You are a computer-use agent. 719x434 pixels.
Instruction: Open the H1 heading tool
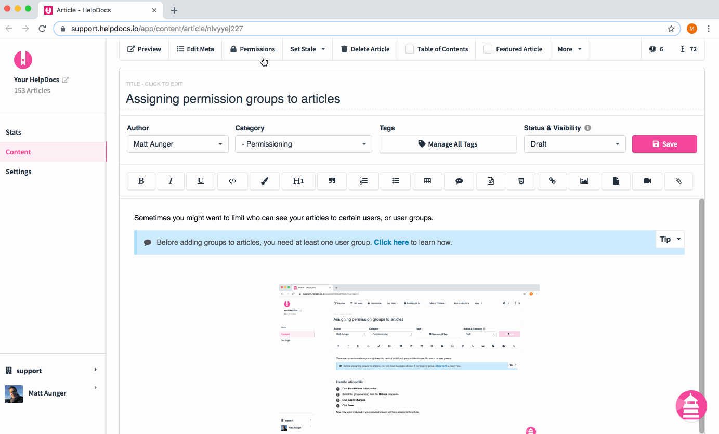click(x=298, y=181)
